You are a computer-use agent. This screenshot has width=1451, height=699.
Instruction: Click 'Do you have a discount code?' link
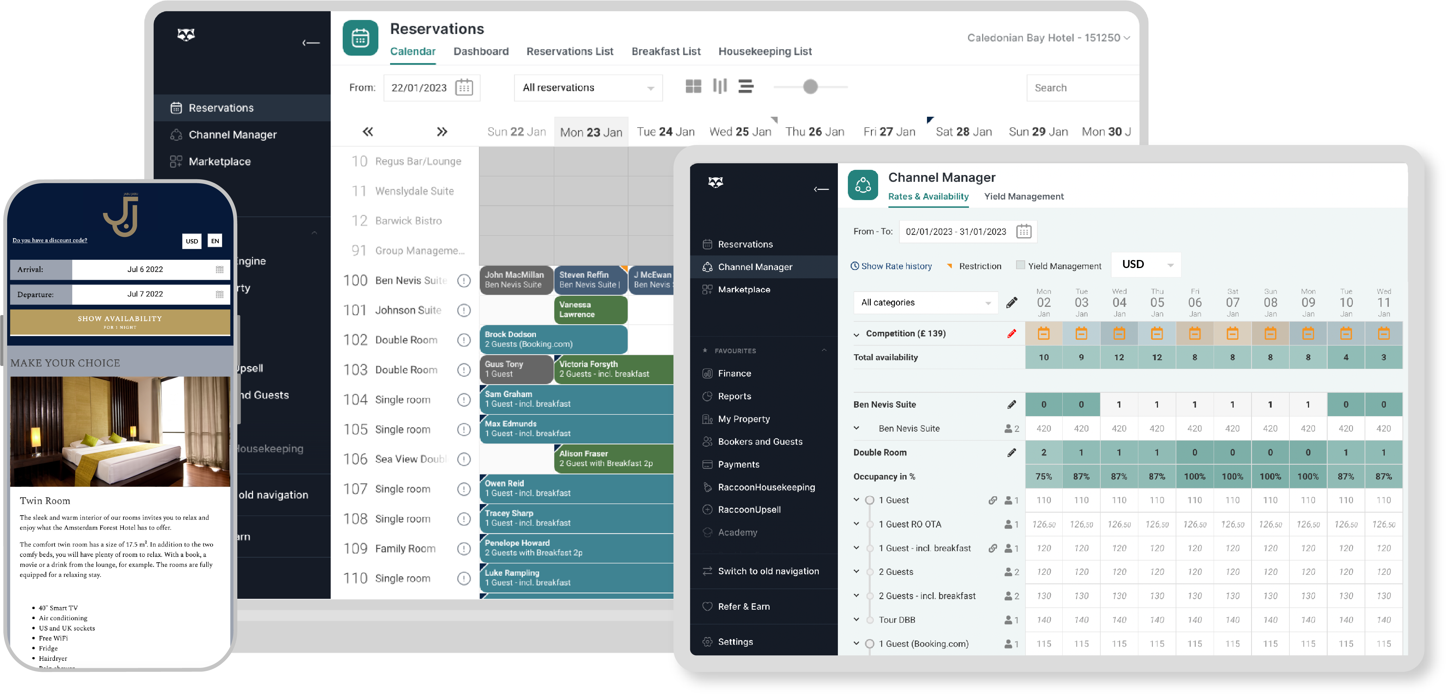[x=50, y=240]
